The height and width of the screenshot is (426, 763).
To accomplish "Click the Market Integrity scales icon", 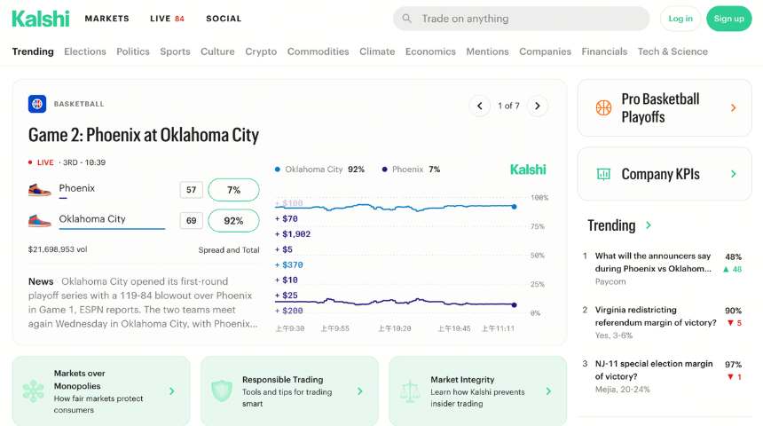I will coord(410,391).
